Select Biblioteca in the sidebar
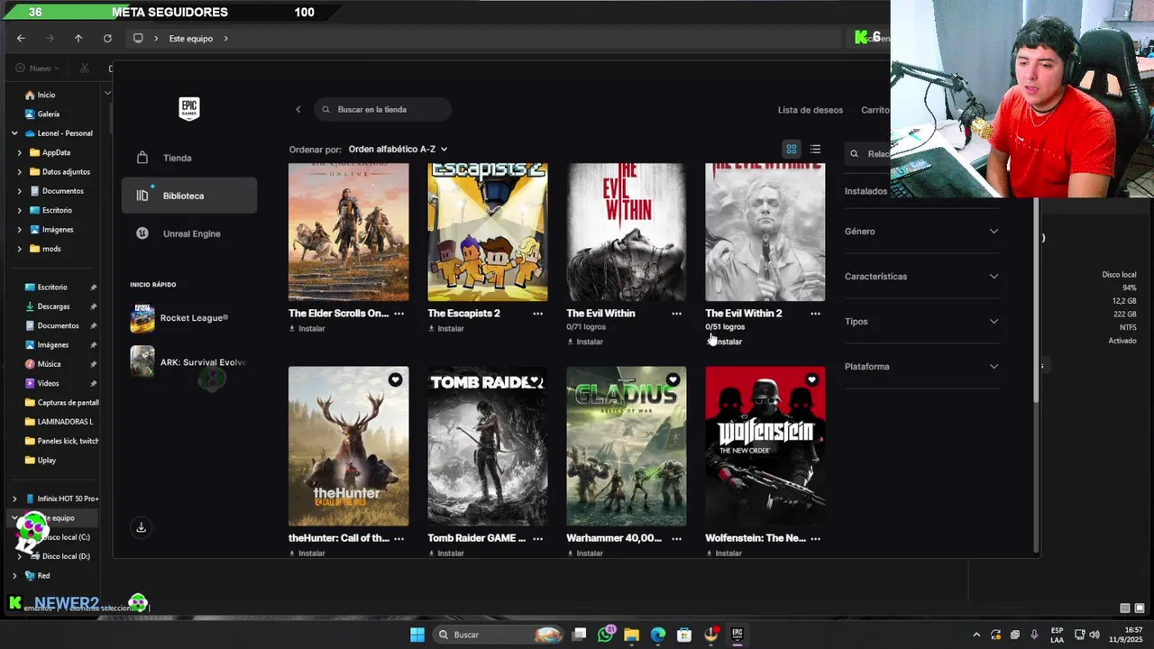 click(x=188, y=196)
